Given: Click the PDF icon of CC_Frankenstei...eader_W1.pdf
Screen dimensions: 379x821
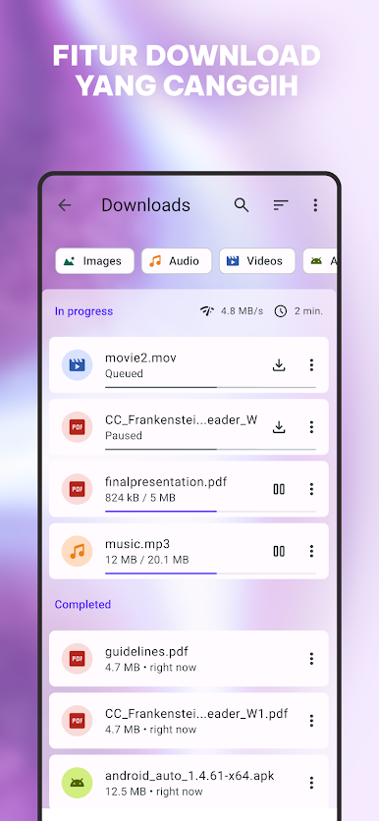Looking at the screenshot, I should [x=77, y=721].
